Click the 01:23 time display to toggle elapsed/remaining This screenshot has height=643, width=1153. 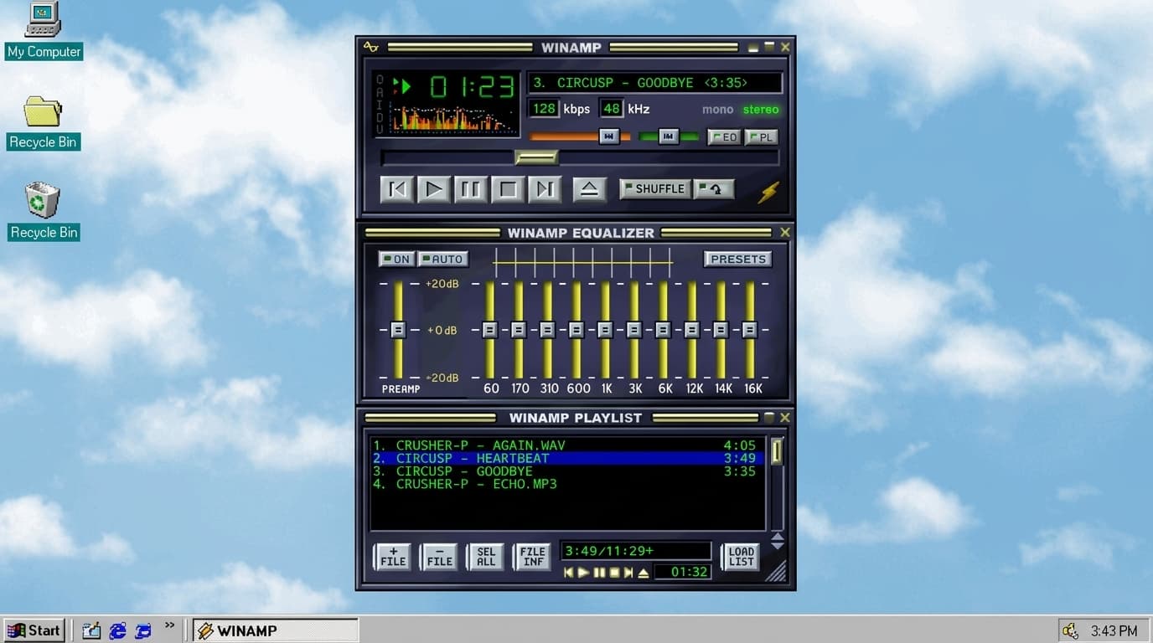point(472,86)
